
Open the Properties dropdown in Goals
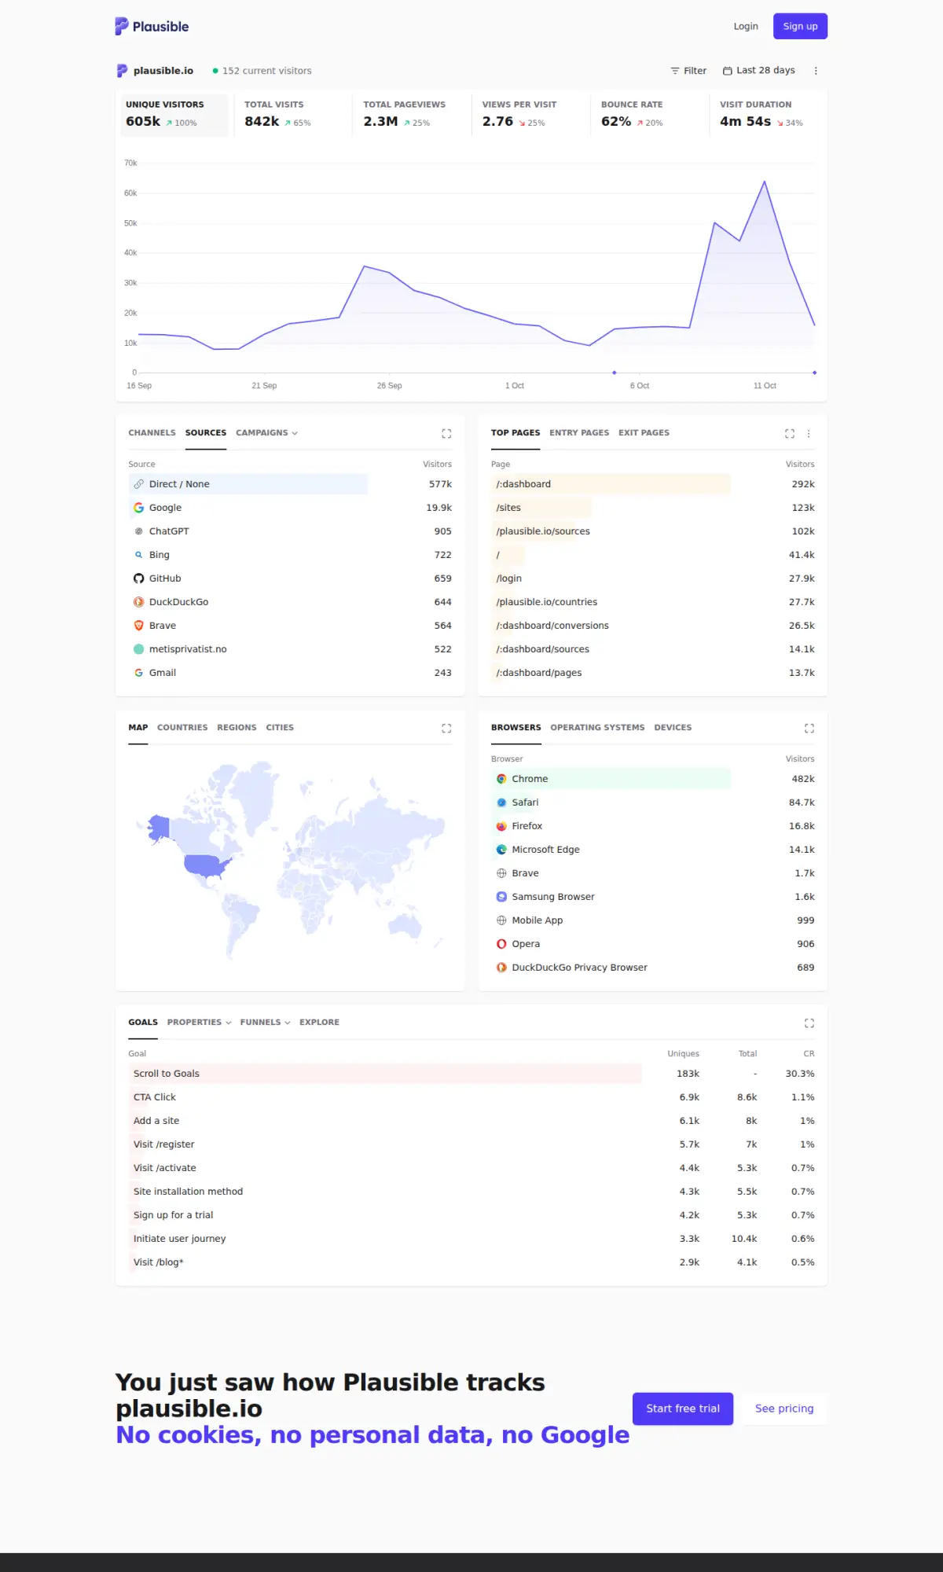(x=199, y=1023)
